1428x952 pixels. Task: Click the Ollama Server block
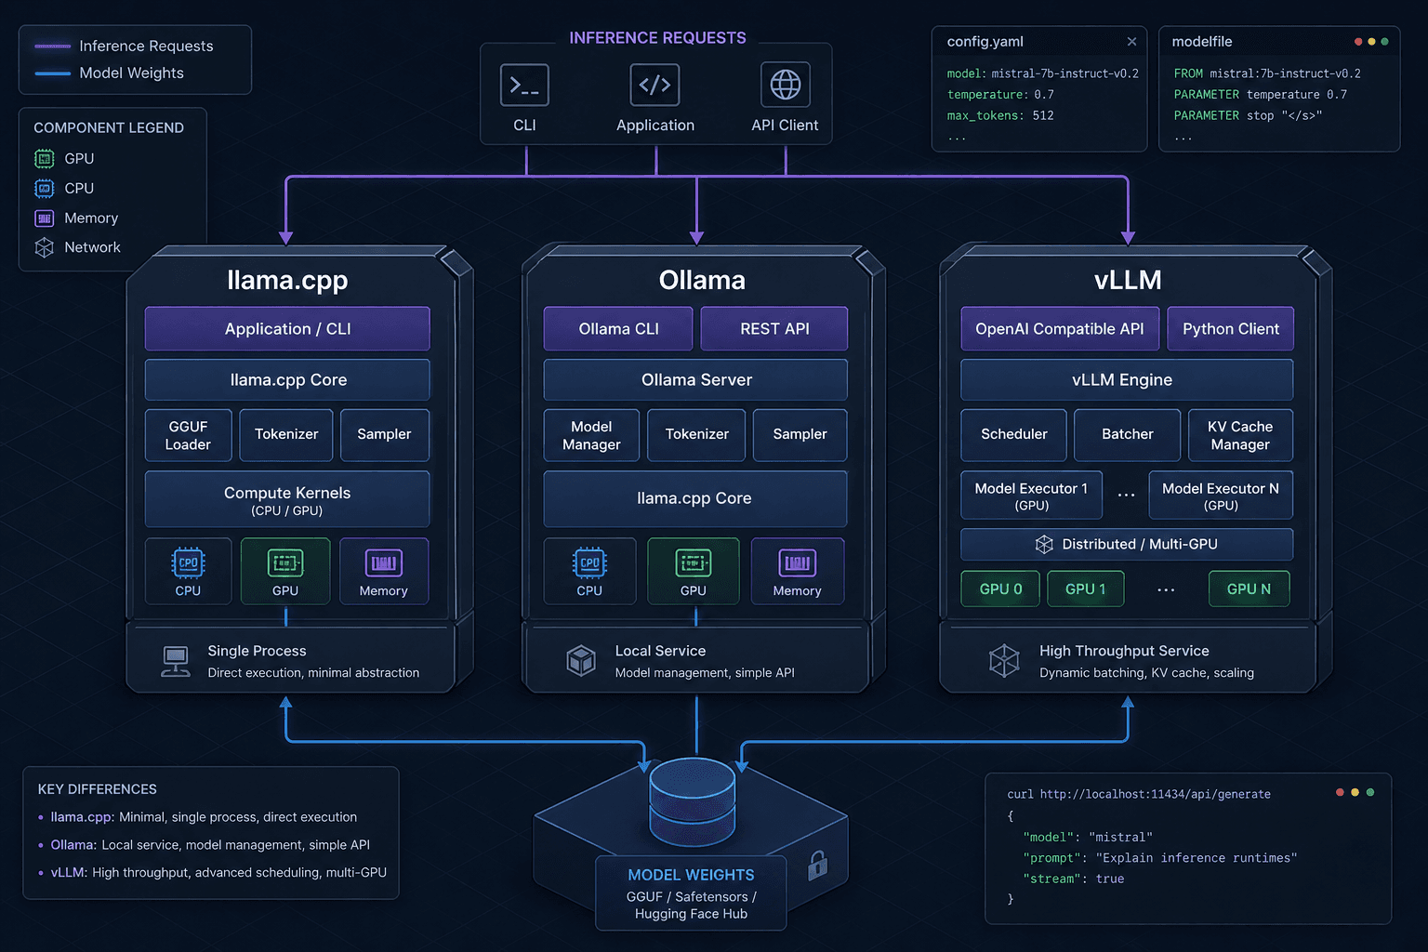pos(695,380)
